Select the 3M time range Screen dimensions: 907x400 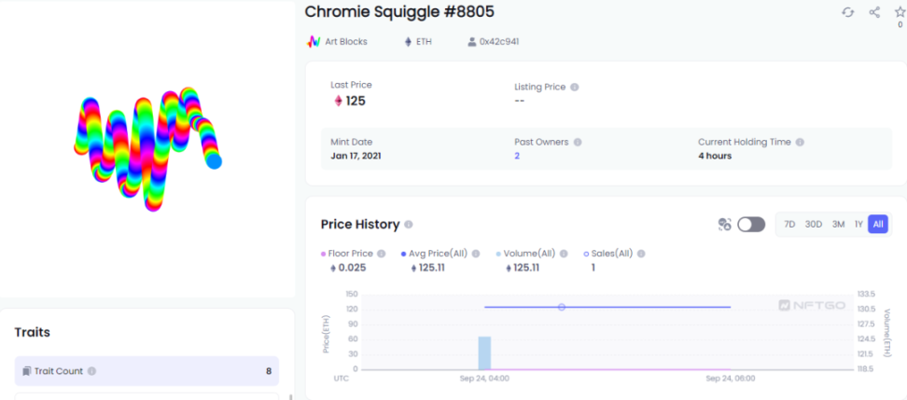pyautogui.click(x=838, y=225)
